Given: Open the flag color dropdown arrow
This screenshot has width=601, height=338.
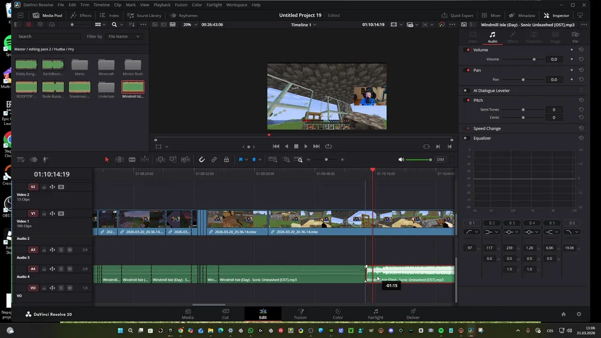Looking at the screenshot, I should (247, 160).
